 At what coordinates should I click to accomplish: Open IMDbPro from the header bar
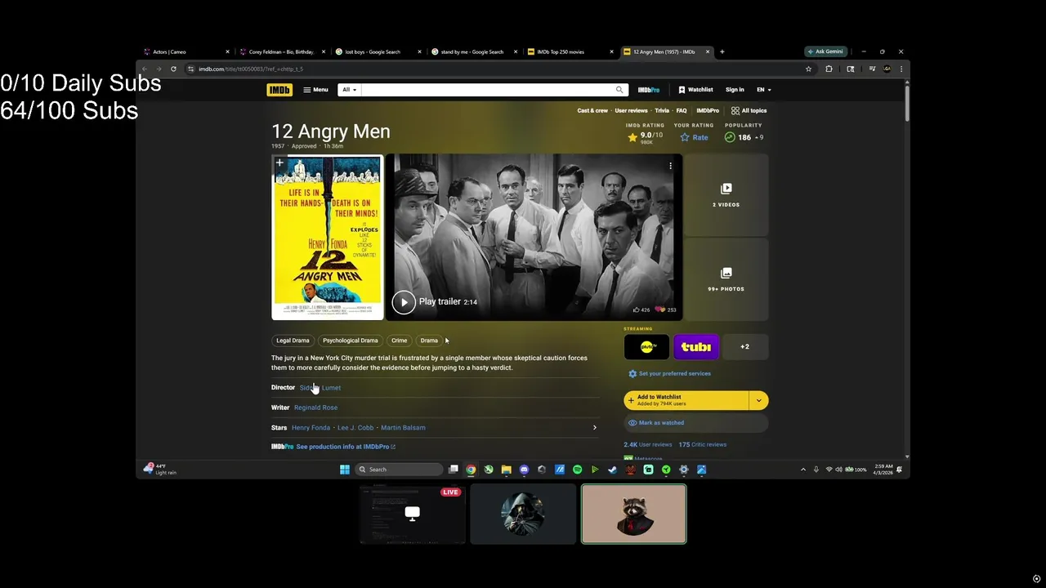(649, 90)
